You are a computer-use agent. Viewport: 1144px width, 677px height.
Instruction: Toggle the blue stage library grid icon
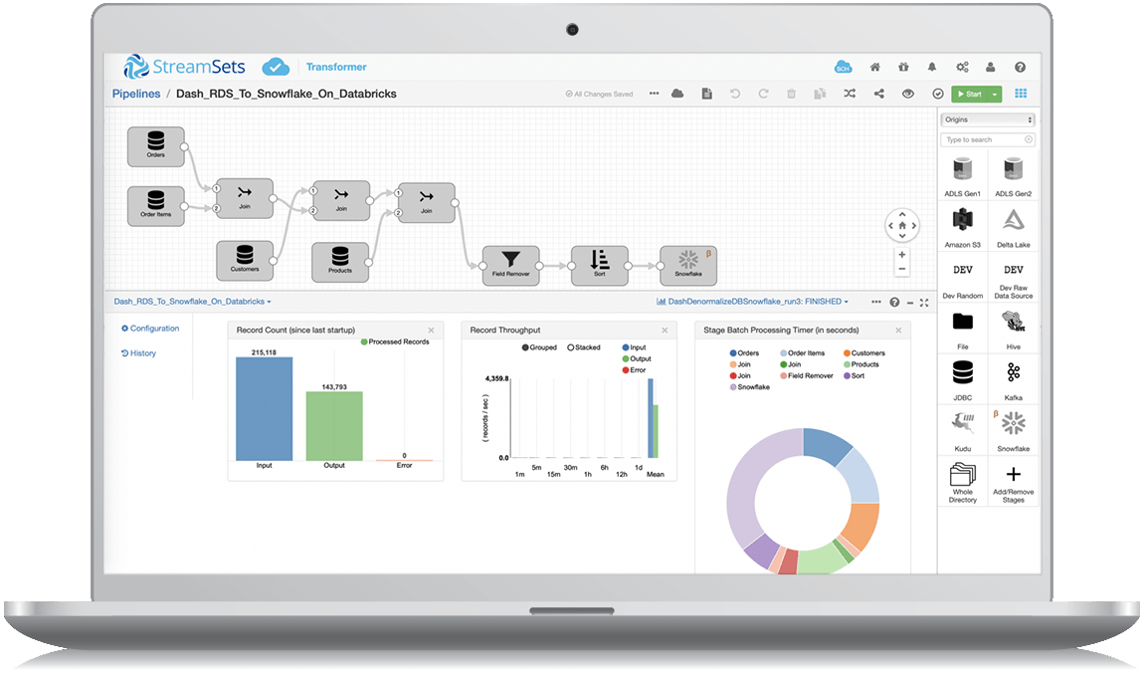[x=1021, y=94]
